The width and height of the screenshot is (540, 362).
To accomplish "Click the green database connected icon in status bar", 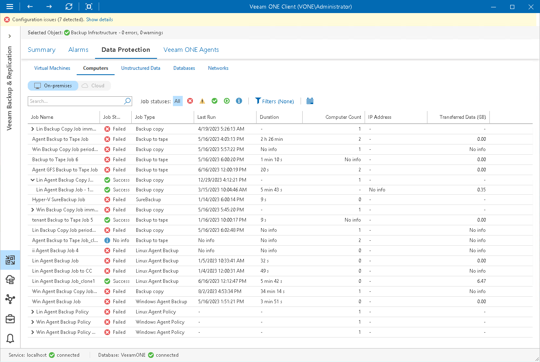I will click(151, 355).
